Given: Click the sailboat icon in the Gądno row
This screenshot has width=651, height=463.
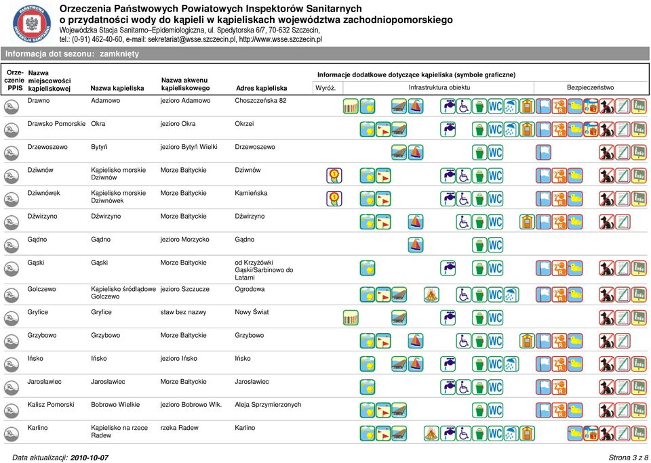Looking at the screenshot, I should pyautogui.click(x=416, y=245).
